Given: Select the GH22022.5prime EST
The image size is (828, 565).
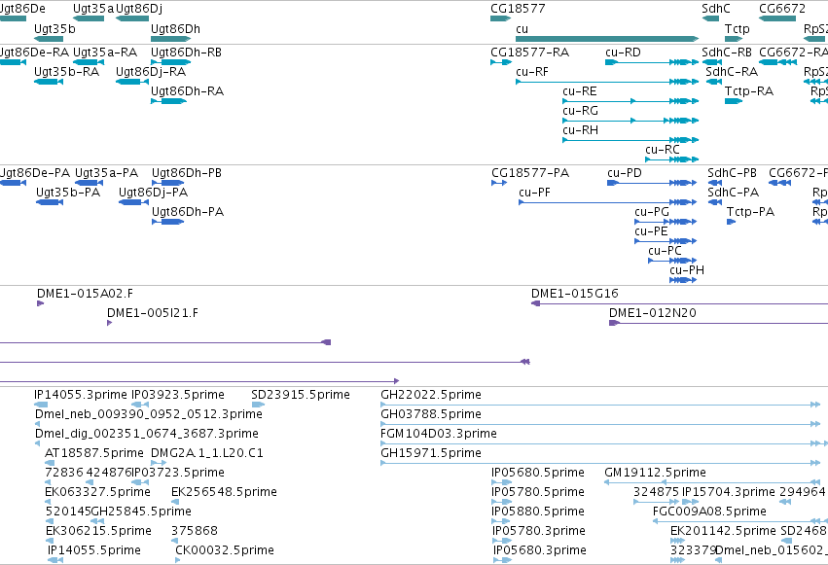Looking at the screenshot, I should (x=600, y=405).
